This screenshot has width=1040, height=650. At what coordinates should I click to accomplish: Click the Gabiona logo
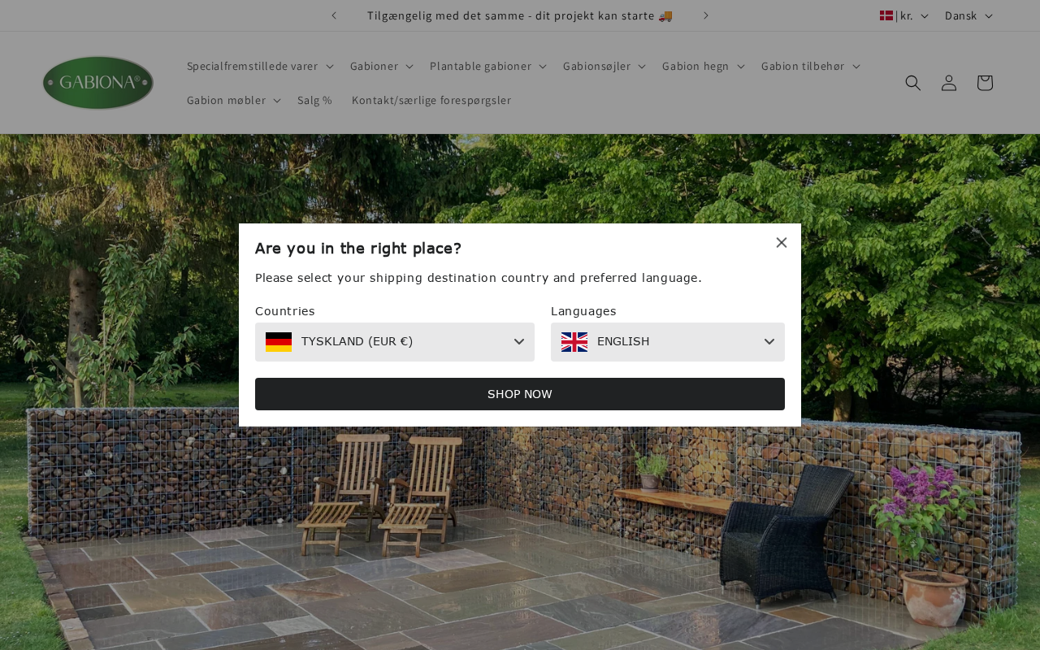click(x=98, y=83)
